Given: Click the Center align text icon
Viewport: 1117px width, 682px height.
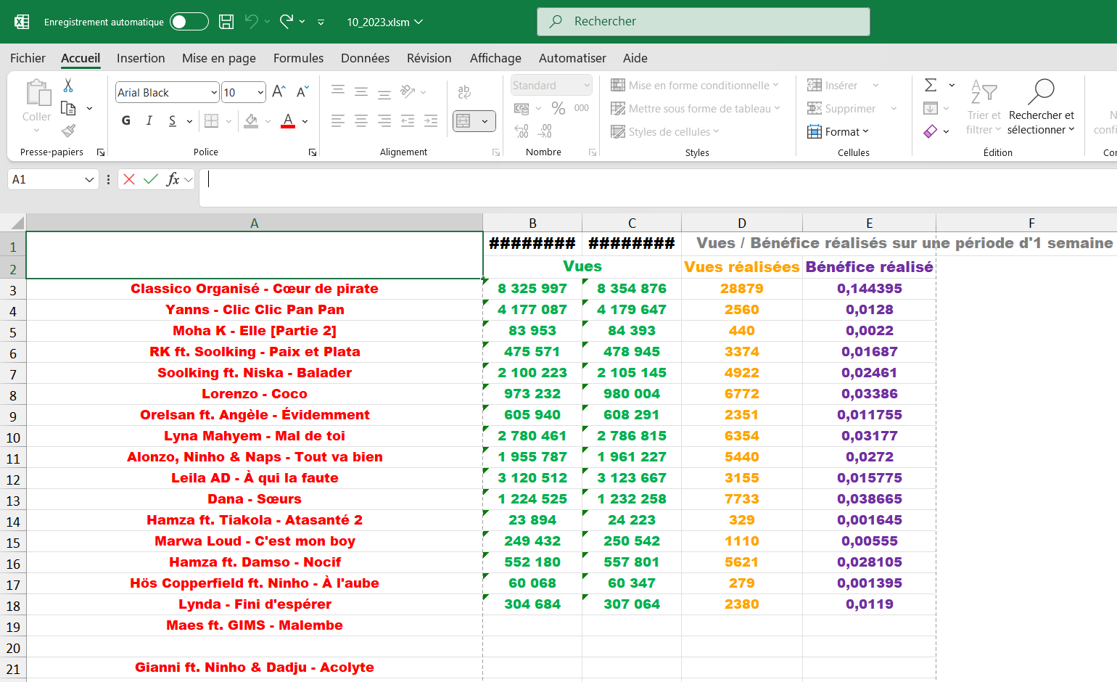Looking at the screenshot, I should point(361,121).
